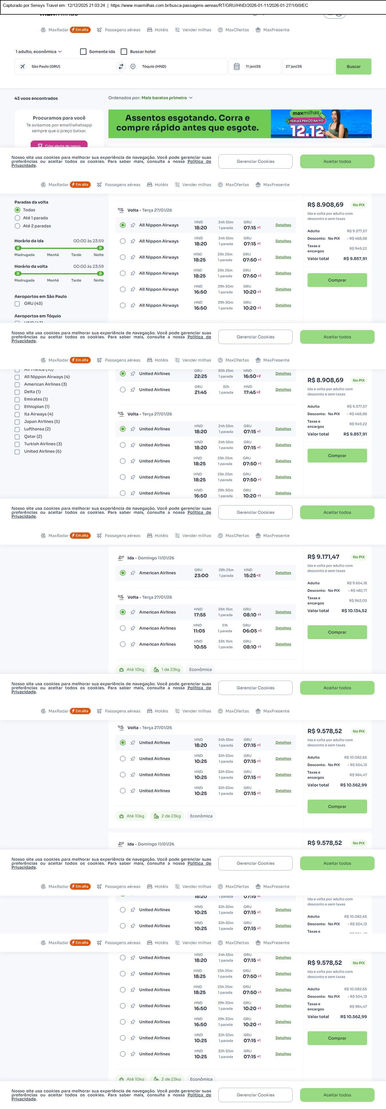Image resolution: width=386 pixels, height=1109 pixels.
Task: Tick the Emirates airline filter checkbox
Action: pos(17,399)
